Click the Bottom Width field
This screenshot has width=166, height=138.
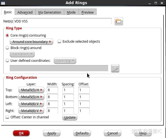tap(52, 97)
